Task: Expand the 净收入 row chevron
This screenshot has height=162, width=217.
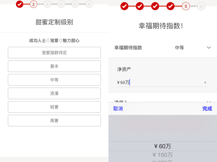Action: click(x=209, y=101)
